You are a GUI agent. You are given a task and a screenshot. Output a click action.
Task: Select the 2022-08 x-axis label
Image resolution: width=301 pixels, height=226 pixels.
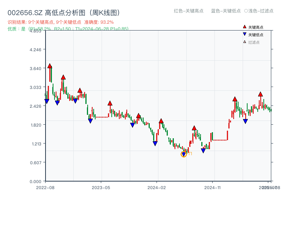coord(45,187)
